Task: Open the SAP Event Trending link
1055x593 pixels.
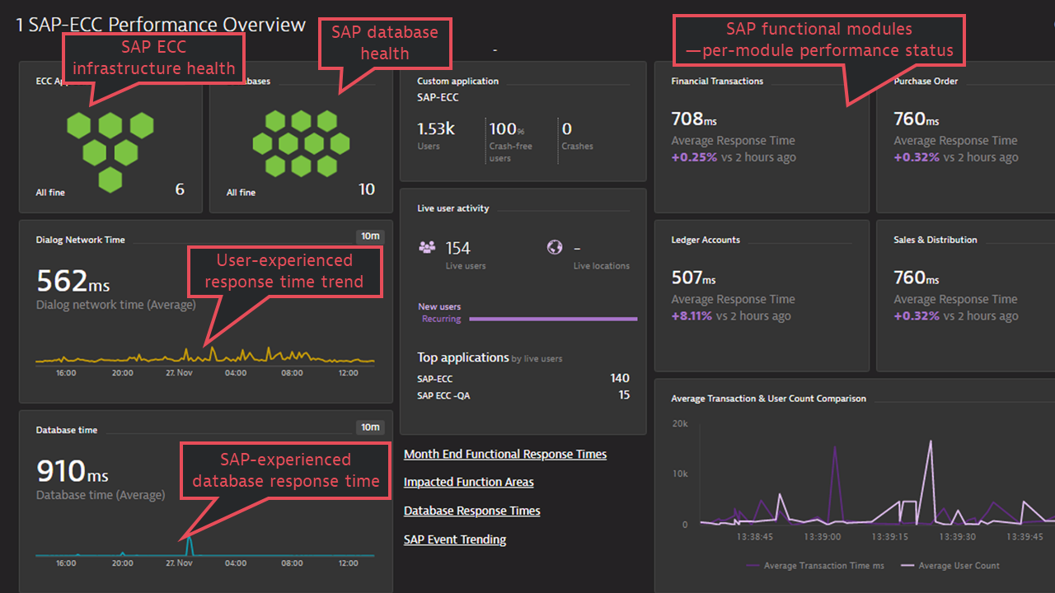Action: [455, 539]
